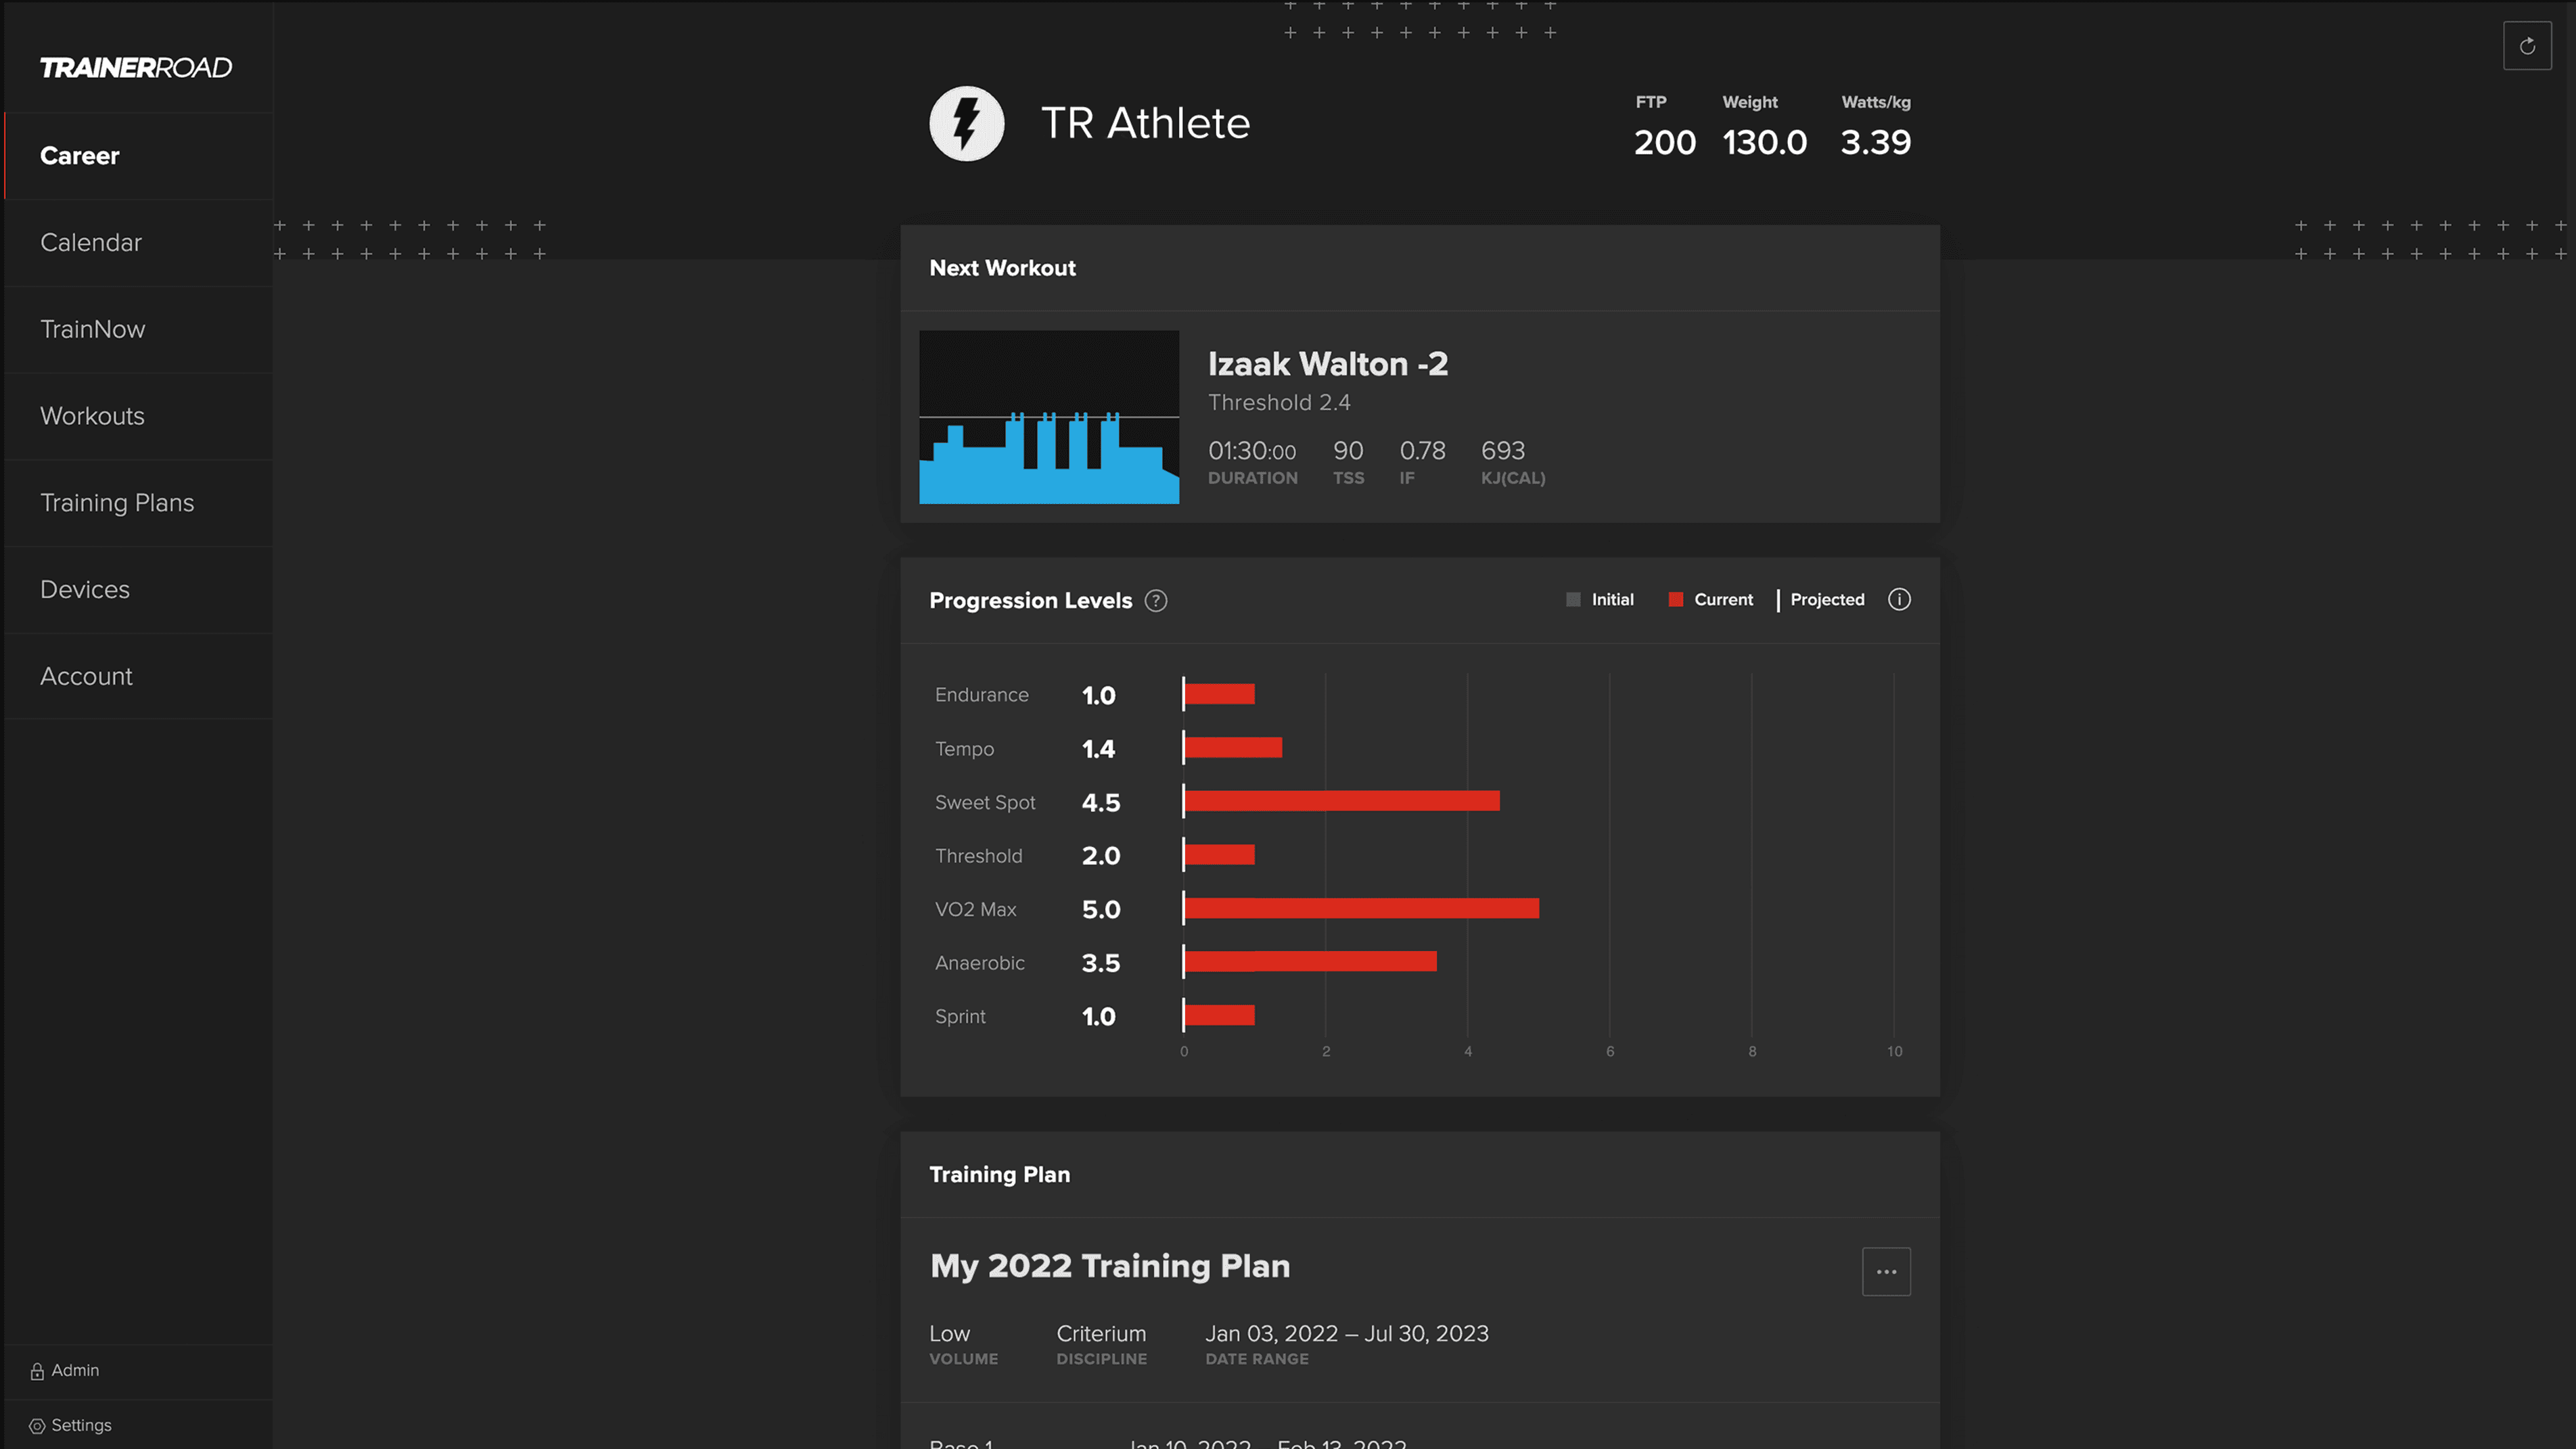Click the Endurance level label

[981, 695]
